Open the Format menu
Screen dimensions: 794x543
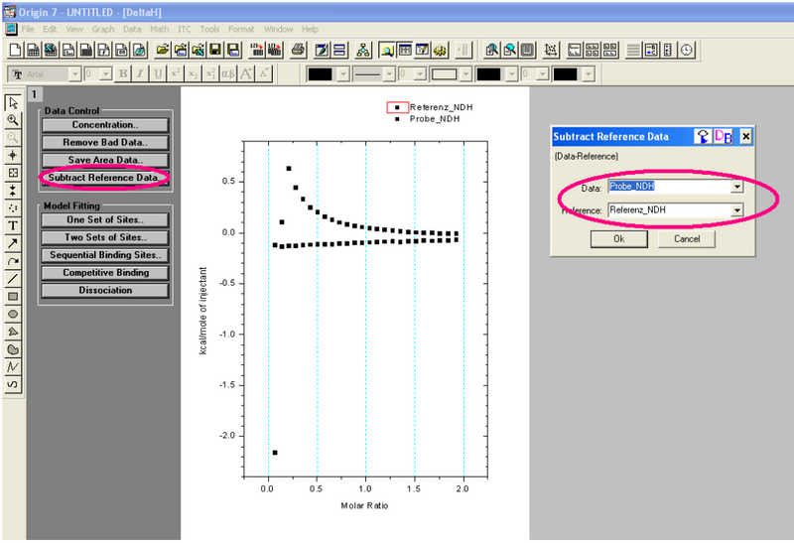point(241,29)
